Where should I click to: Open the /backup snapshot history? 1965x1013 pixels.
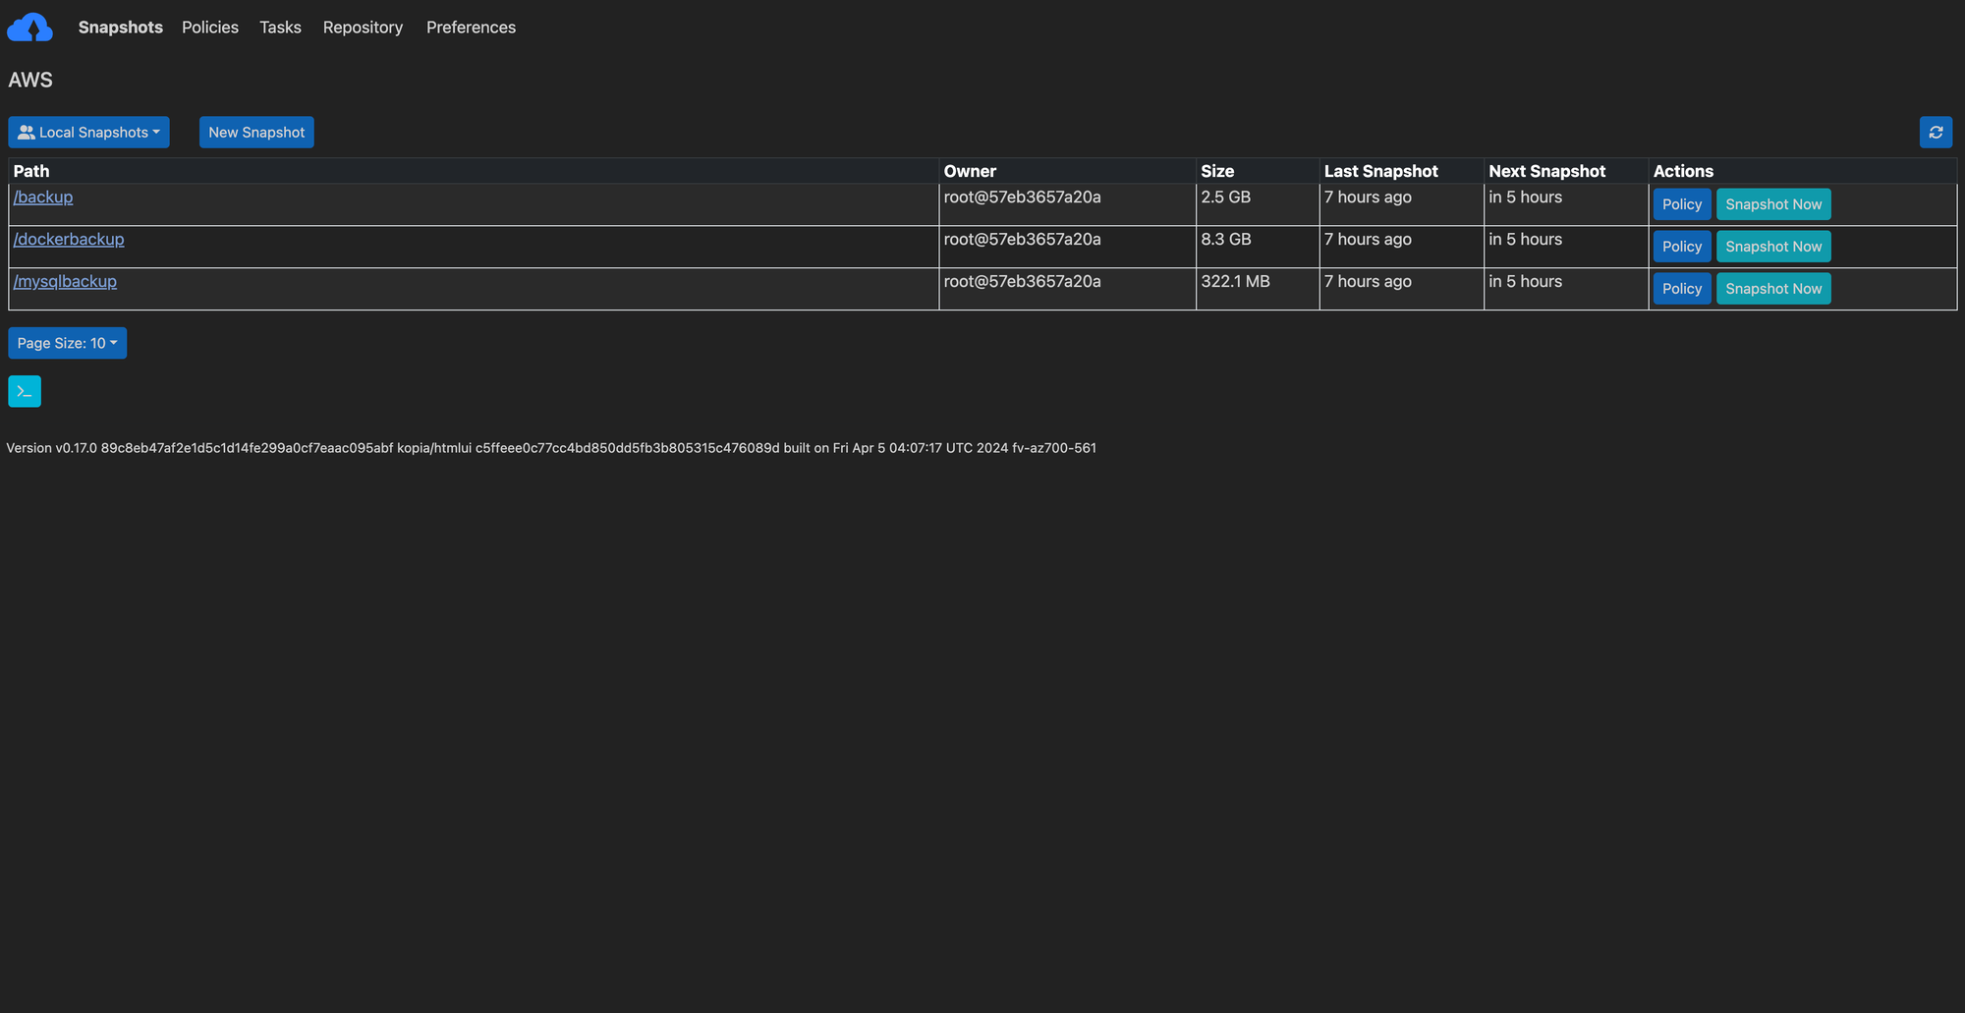pyautogui.click(x=43, y=197)
